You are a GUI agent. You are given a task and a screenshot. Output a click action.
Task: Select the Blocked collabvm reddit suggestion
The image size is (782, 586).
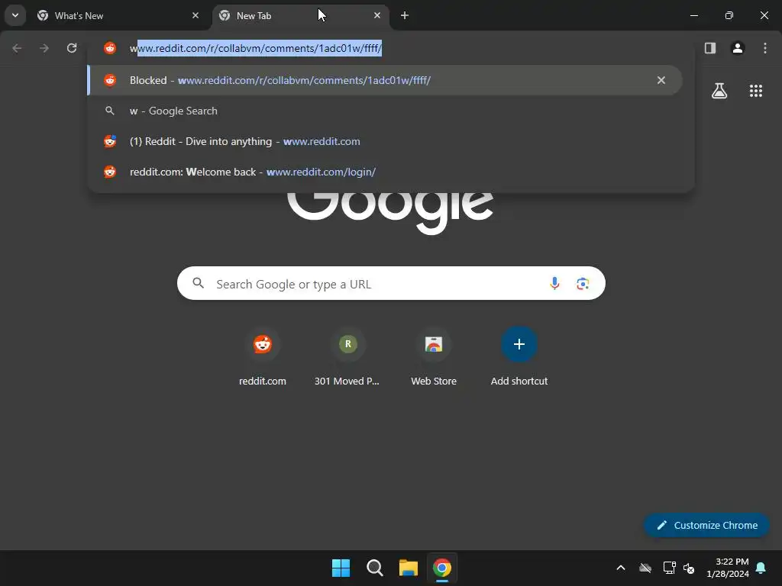coord(385,80)
